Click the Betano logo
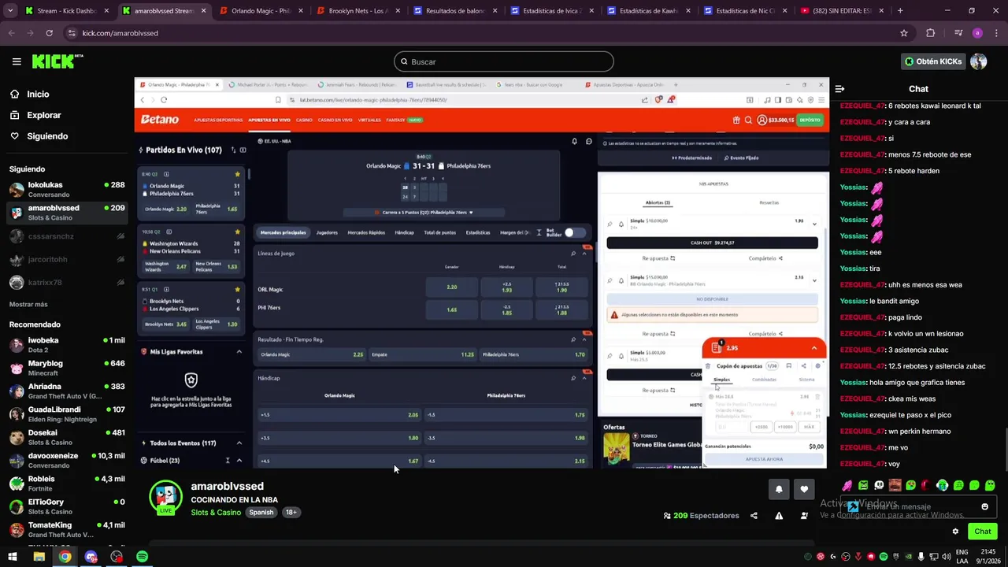This screenshot has height=567, width=1008. pos(160,120)
